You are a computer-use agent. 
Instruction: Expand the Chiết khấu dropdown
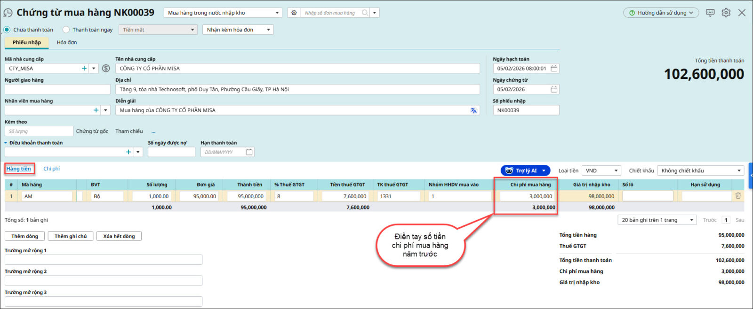(701, 170)
